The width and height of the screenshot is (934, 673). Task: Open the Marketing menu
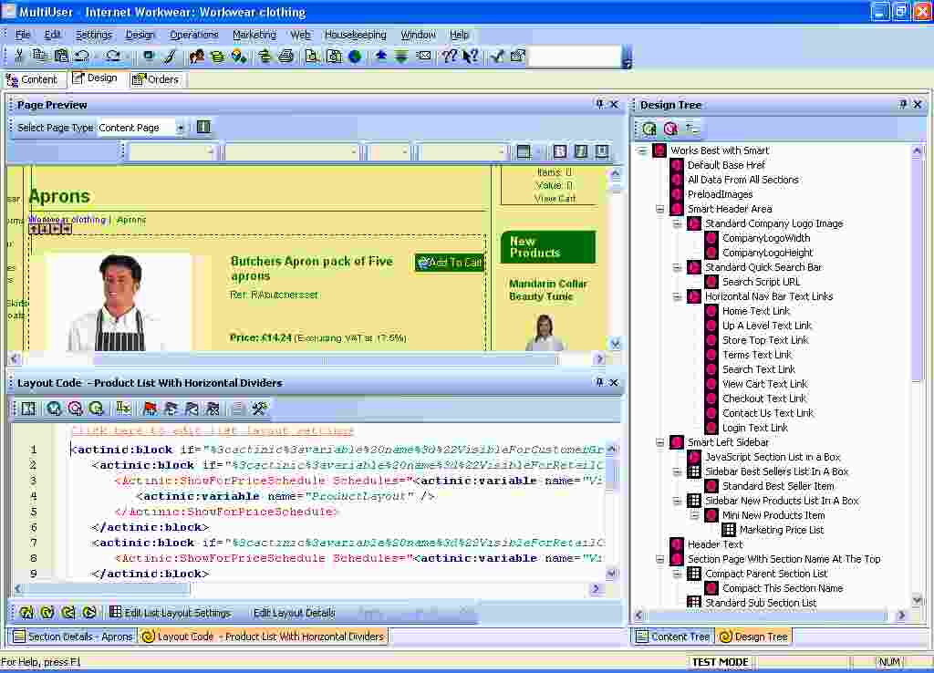(254, 35)
